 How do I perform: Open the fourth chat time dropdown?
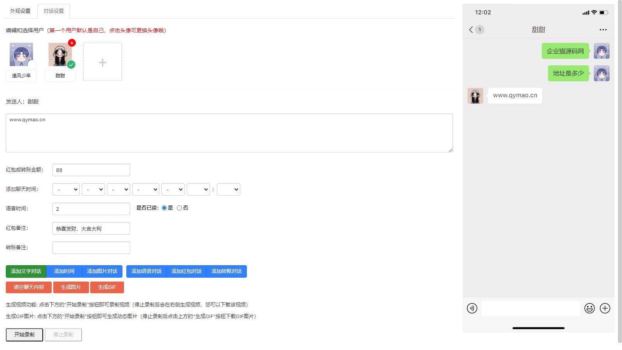point(146,189)
